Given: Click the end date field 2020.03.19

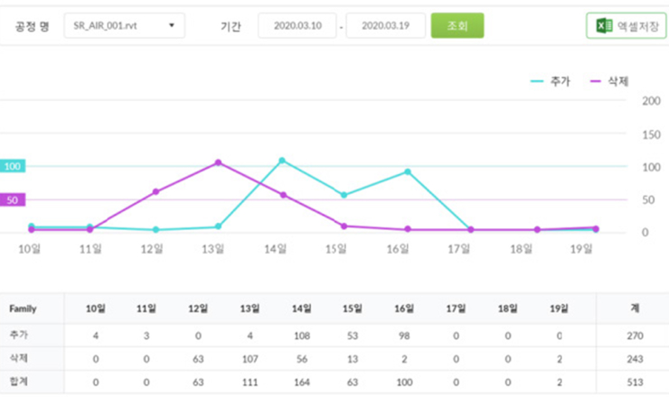Looking at the screenshot, I should click(385, 26).
